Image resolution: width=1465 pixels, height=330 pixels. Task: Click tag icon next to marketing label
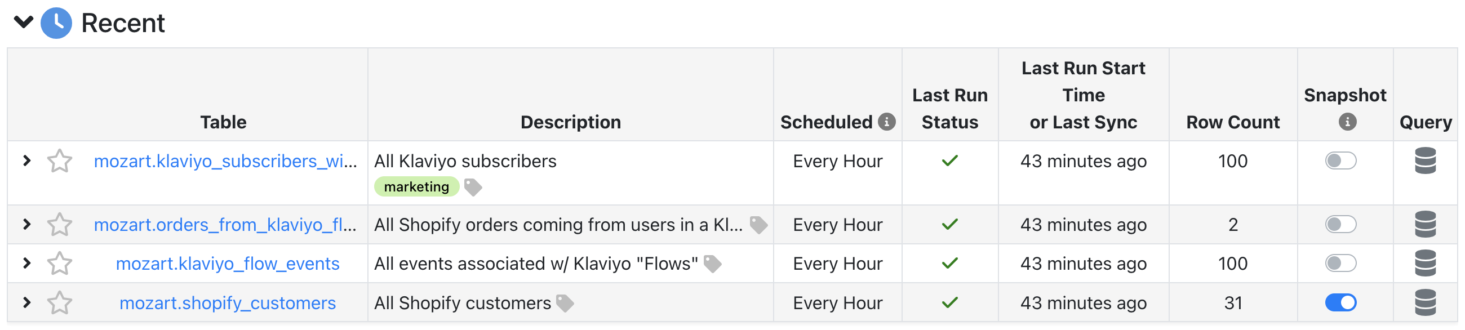pos(473,187)
